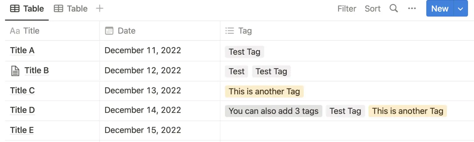474x142 pixels.
Task: Switch to the first Table tab
Action: point(27,9)
